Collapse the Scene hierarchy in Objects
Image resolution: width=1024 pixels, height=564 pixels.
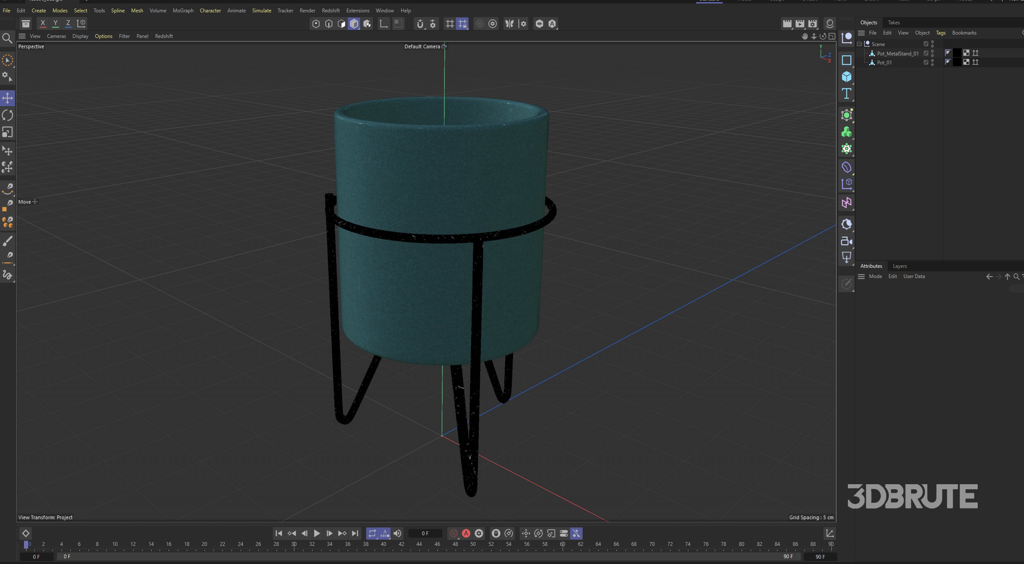859,44
